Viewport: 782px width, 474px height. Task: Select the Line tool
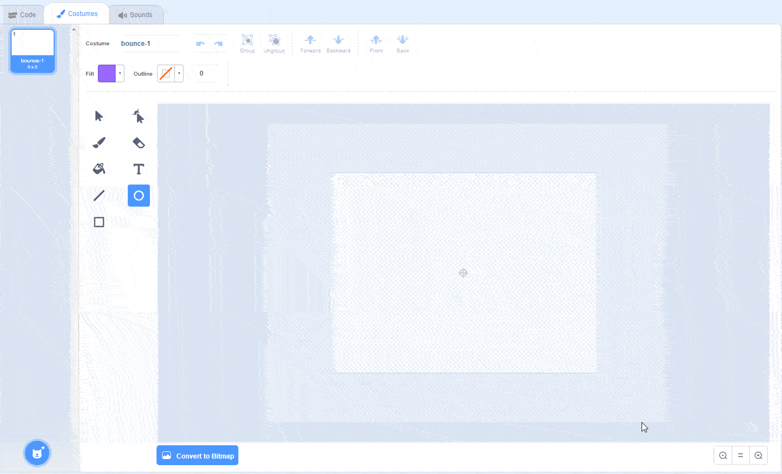pyautogui.click(x=98, y=195)
